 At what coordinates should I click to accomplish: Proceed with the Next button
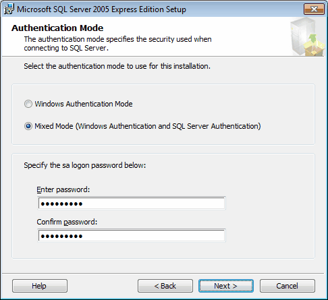pyautogui.click(x=226, y=286)
